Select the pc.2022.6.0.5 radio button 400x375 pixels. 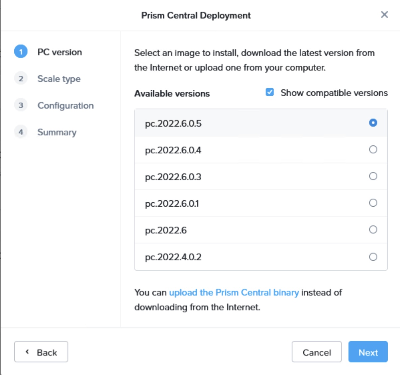(x=373, y=123)
